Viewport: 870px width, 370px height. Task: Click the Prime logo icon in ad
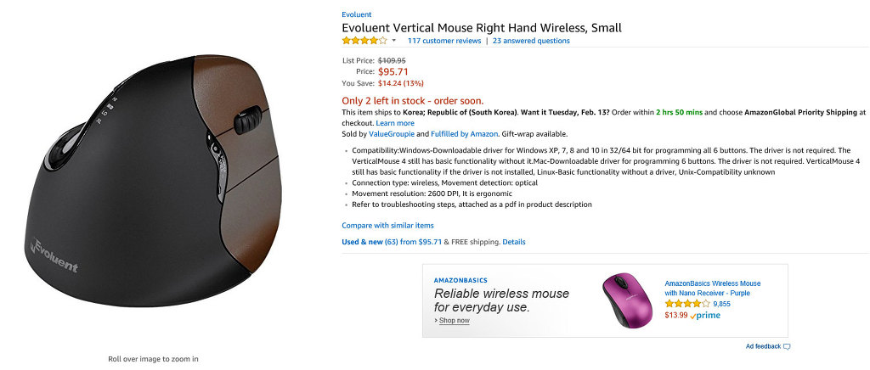pos(705,315)
